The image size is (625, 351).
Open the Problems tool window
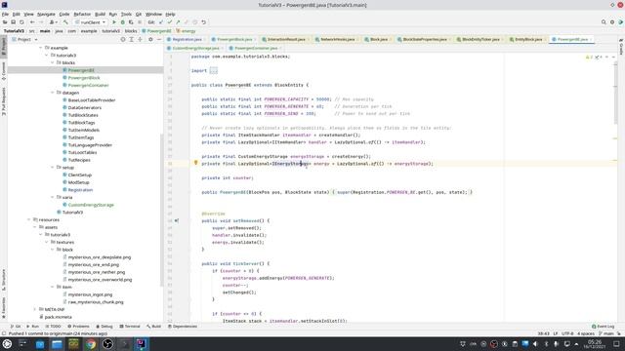coord(78,327)
